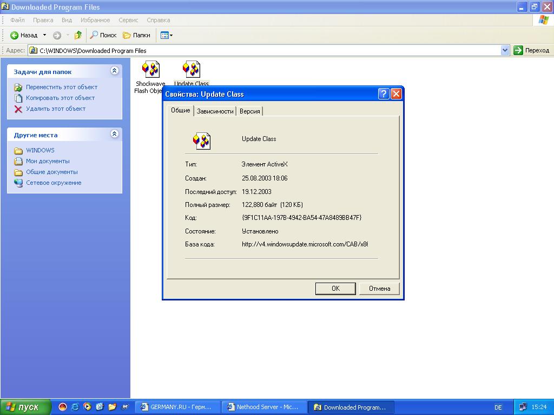The image size is (554, 415).
Task: Click the Отмена button
Action: point(379,289)
